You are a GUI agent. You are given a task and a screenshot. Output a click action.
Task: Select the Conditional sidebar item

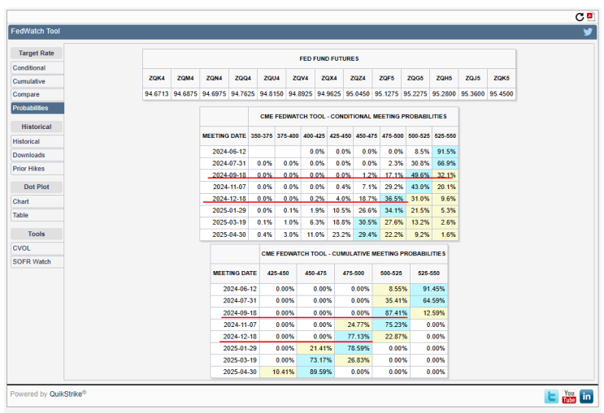point(37,68)
